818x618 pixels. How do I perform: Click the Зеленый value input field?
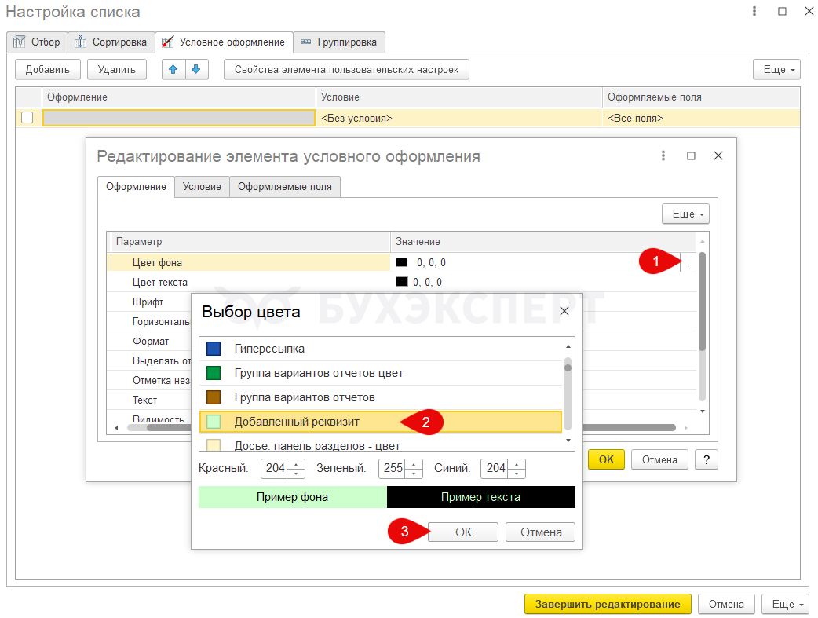(393, 468)
